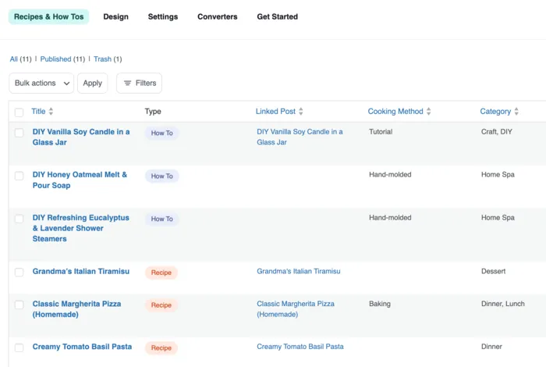The height and width of the screenshot is (367, 546).
Task: Click Home Spa in Shower Steamers row
Action: coord(498,218)
